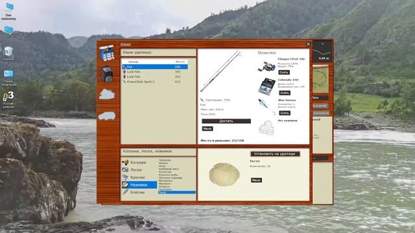
Task: Click the Катушки reel category icon
Action: point(125,162)
